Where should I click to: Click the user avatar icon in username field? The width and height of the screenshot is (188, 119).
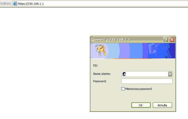pos(124,74)
